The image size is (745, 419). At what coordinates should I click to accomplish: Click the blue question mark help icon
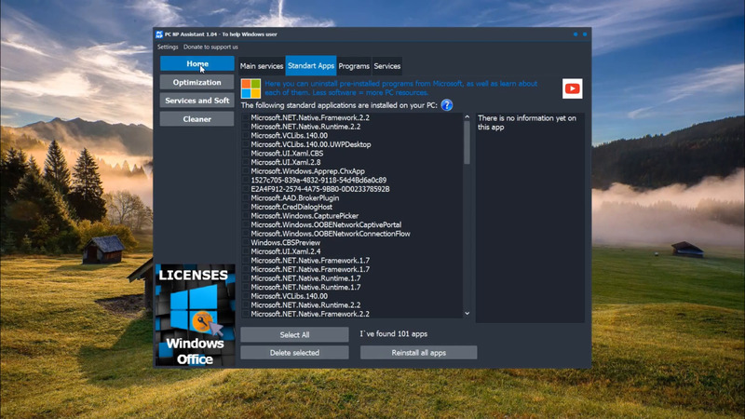[x=447, y=105]
